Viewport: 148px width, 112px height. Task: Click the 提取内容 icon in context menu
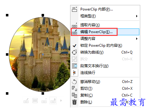pos(74,25)
